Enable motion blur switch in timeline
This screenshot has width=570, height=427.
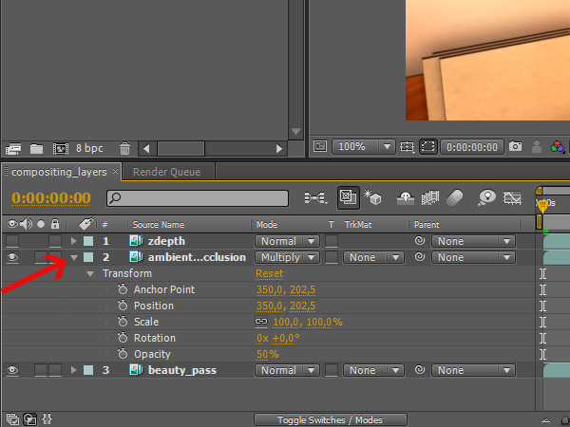(x=455, y=198)
